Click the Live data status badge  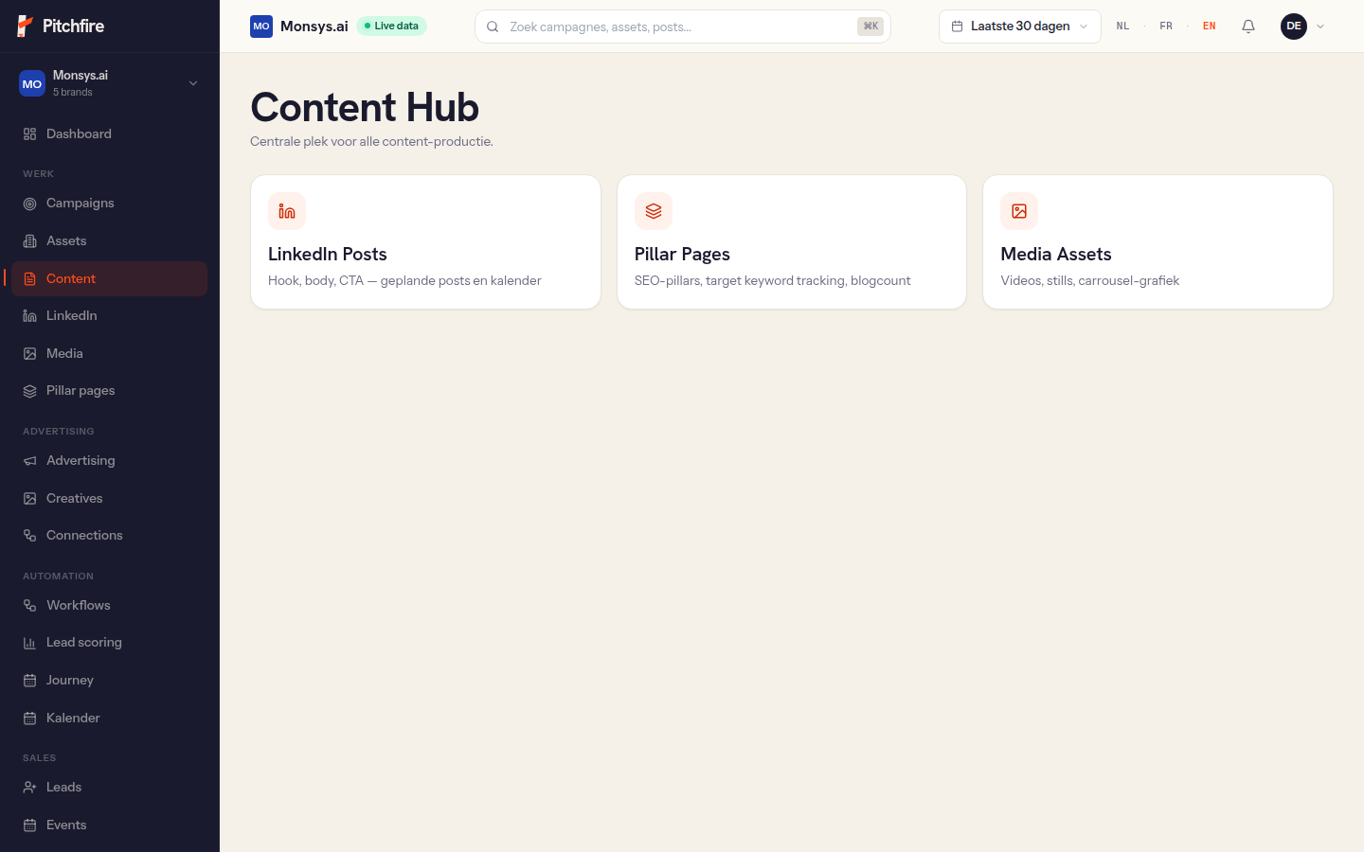pyautogui.click(x=391, y=27)
